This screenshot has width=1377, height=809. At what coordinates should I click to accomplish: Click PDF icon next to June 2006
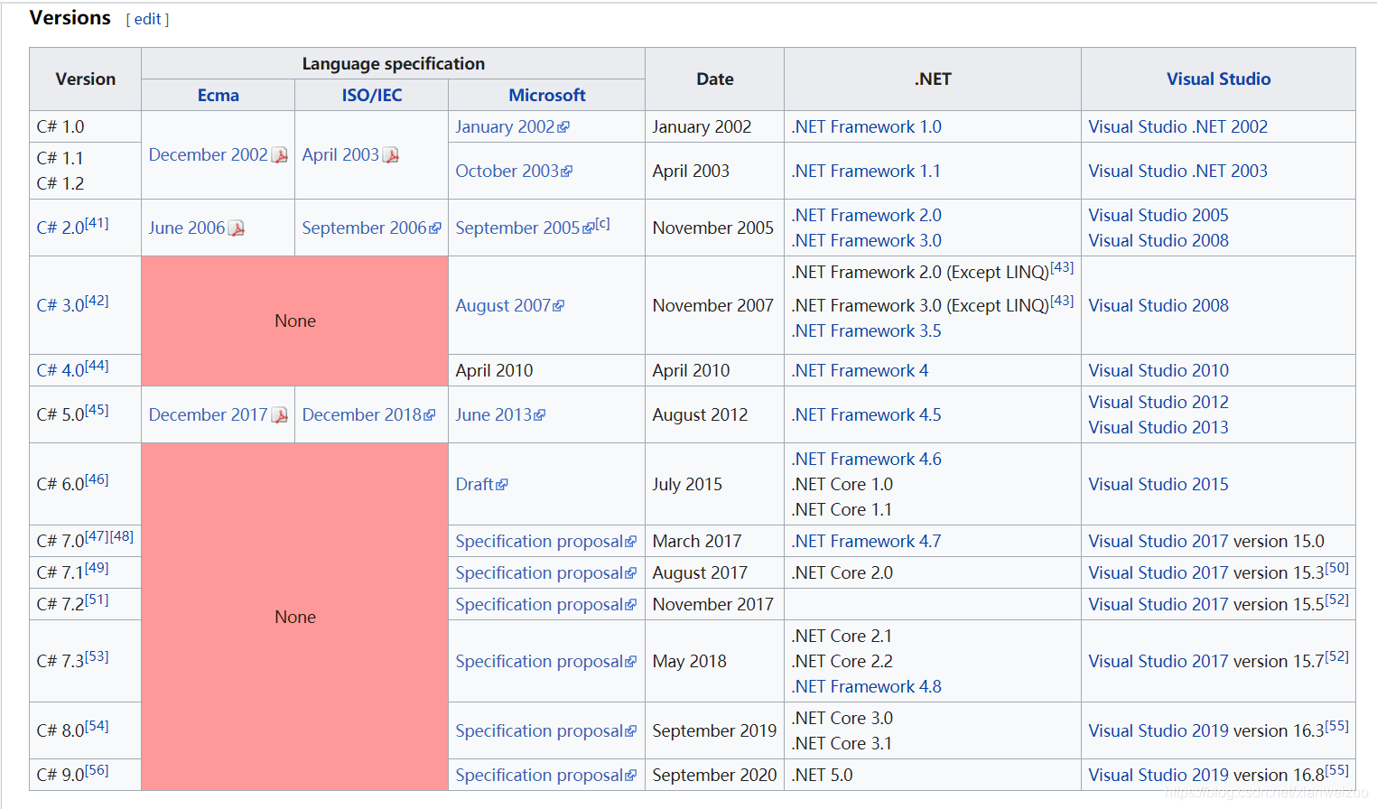[236, 228]
